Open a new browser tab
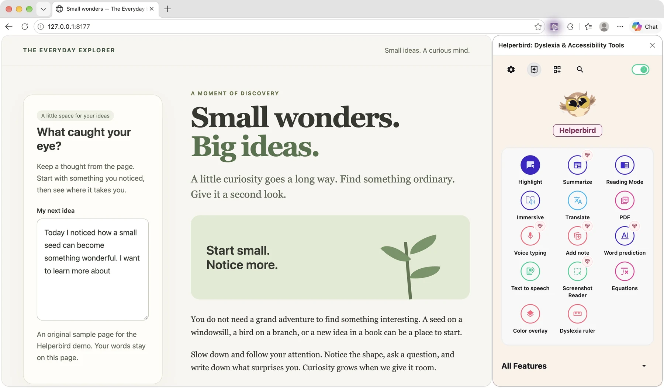Image resolution: width=664 pixels, height=388 pixels. tap(167, 9)
